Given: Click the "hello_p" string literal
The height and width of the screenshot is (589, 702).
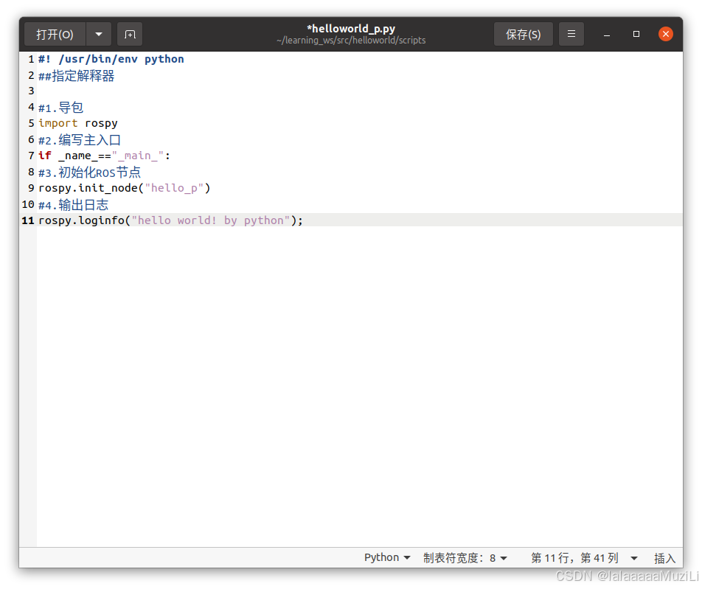Looking at the screenshot, I should coord(175,187).
